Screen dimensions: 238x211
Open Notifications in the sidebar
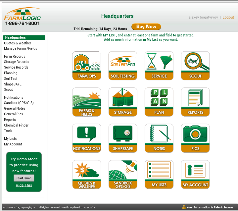(x=14, y=97)
